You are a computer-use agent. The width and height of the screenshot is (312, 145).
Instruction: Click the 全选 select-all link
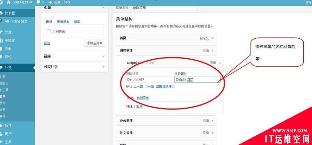click(47, 43)
